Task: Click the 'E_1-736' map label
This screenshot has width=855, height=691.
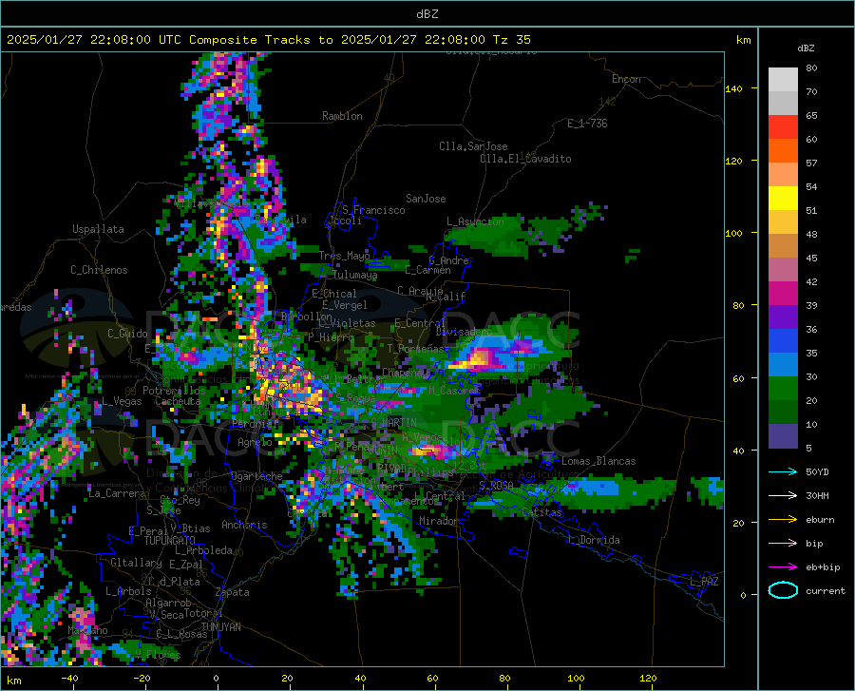Action: point(587,124)
